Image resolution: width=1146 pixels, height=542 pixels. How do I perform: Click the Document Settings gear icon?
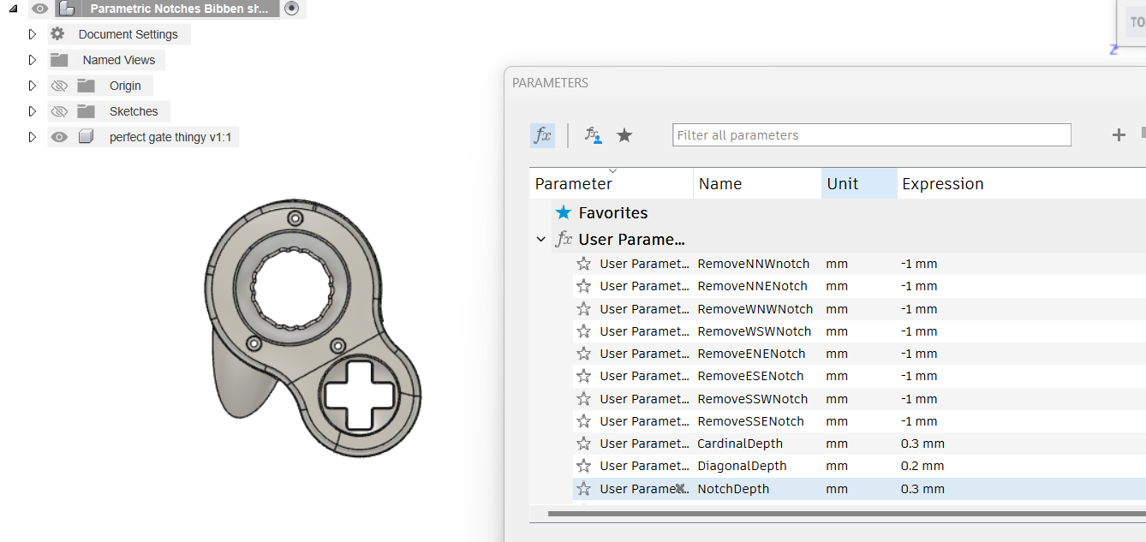point(57,34)
